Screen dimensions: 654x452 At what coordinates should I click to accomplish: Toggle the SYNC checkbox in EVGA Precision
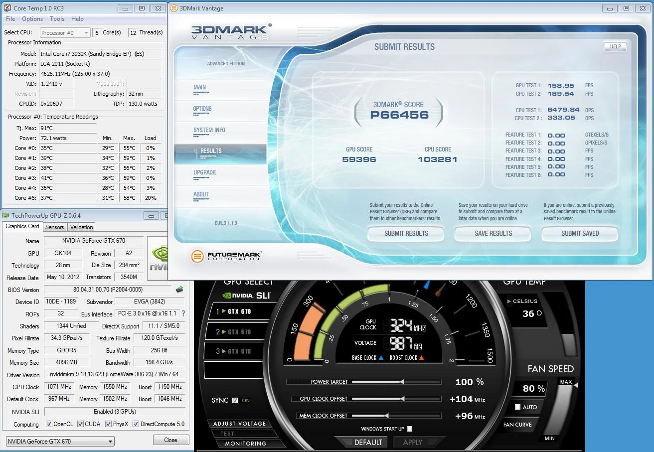coord(235,400)
